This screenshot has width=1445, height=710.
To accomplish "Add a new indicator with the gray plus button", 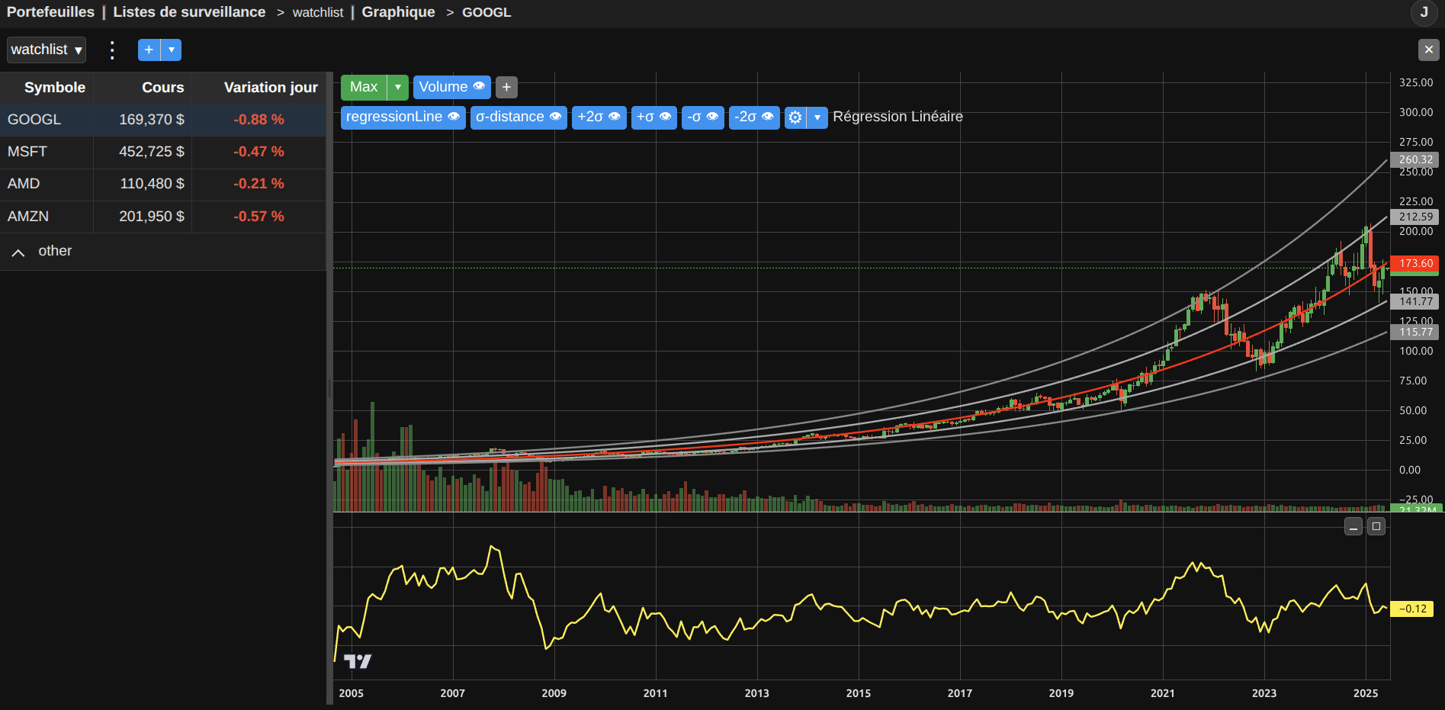I will pos(506,87).
